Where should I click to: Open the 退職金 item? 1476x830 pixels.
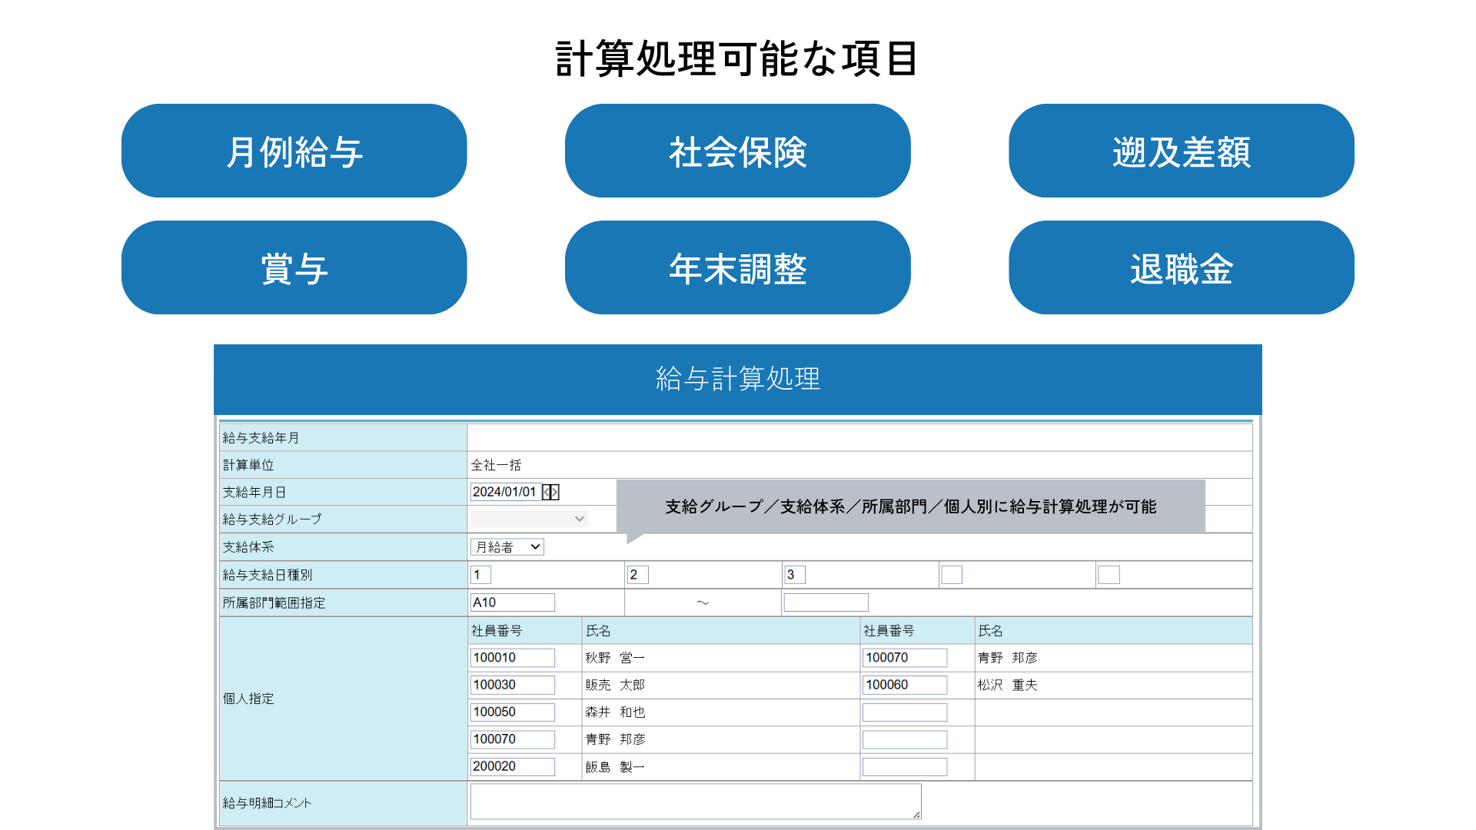[x=1181, y=267]
